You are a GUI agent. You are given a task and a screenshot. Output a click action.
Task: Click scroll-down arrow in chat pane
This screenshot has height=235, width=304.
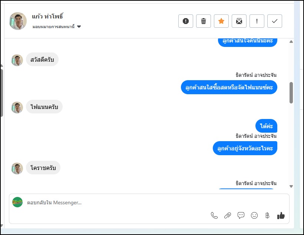(291, 187)
